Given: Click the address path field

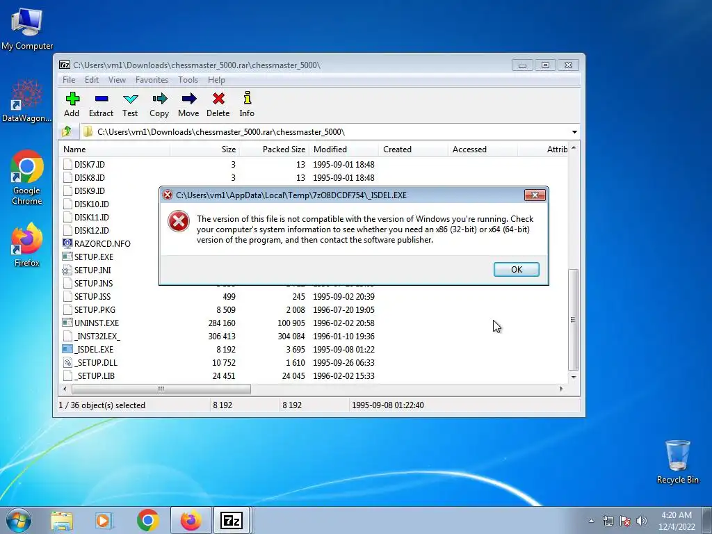Looking at the screenshot, I should pos(325,131).
